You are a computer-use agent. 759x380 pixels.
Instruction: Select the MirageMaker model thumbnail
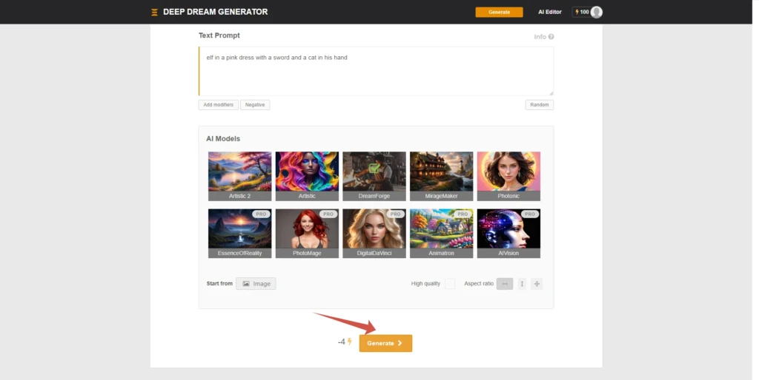click(x=442, y=176)
